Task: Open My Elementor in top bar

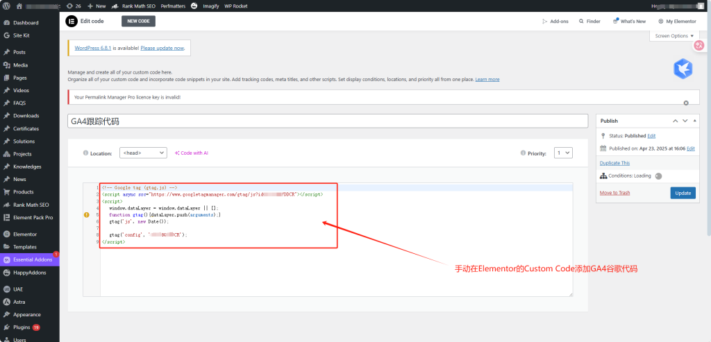Action: click(677, 22)
